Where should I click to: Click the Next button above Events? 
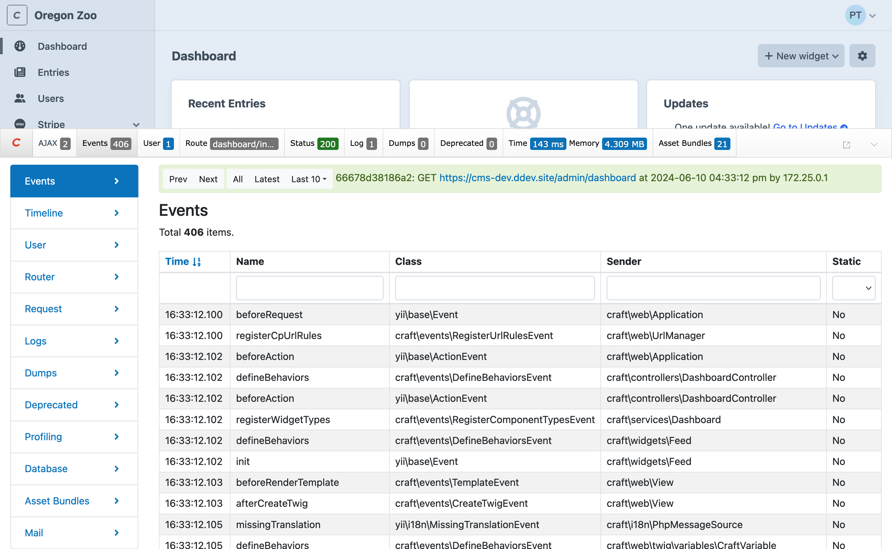pyautogui.click(x=208, y=179)
